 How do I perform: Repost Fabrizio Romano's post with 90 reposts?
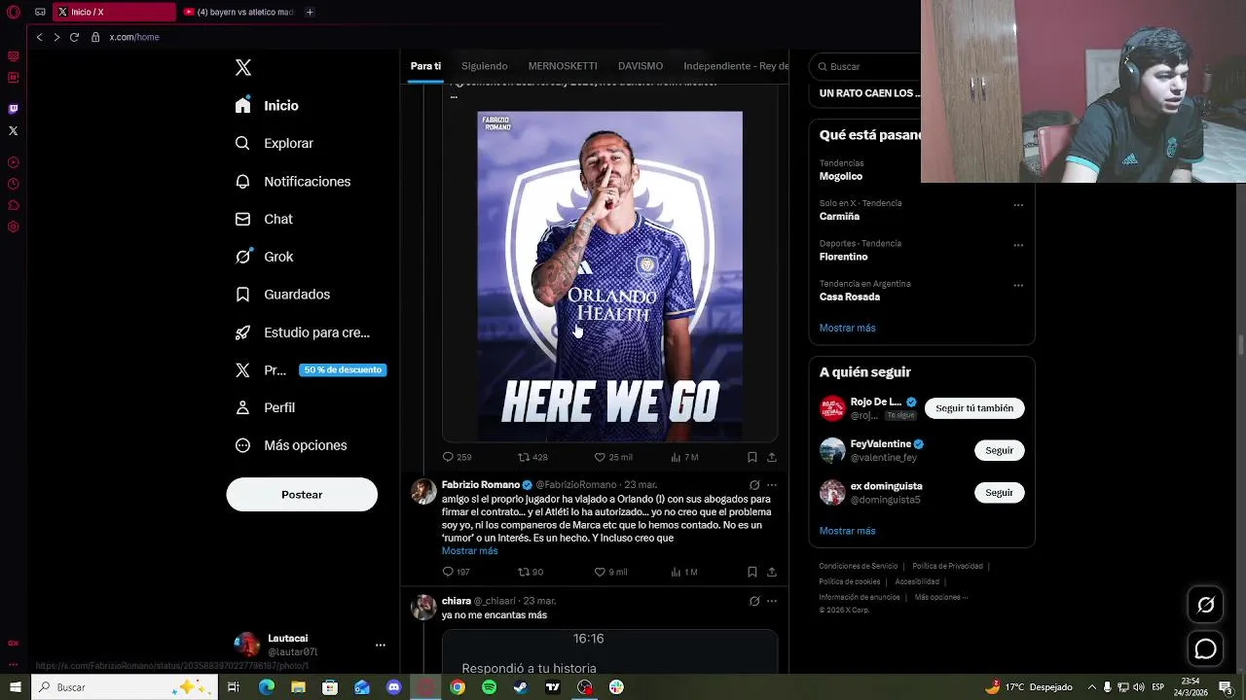point(531,572)
